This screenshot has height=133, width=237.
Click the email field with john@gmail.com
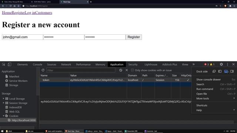click(23, 37)
